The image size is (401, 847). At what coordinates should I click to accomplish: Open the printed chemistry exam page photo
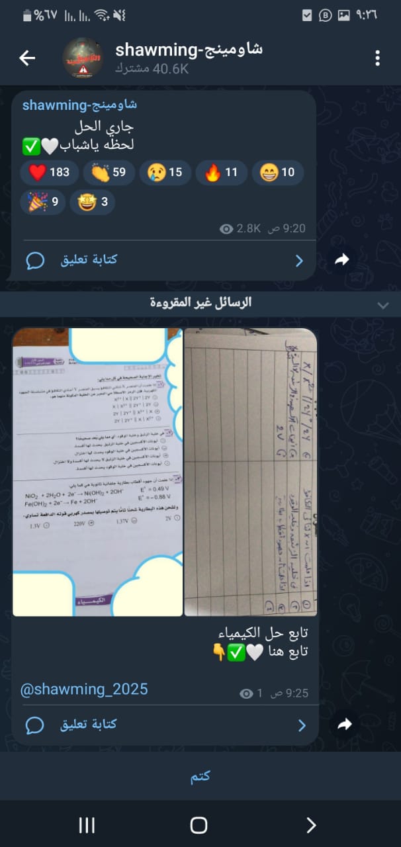click(98, 472)
